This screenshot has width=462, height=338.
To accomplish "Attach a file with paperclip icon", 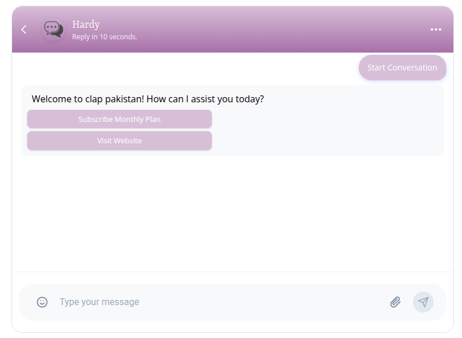I will click(x=396, y=302).
